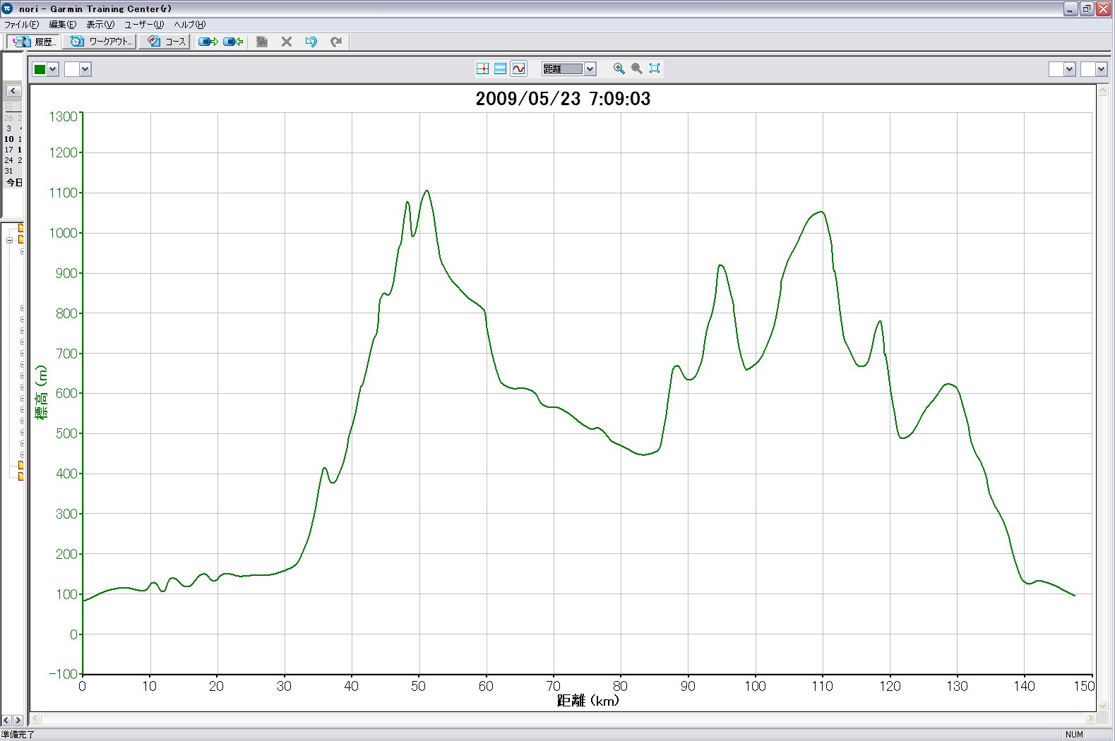This screenshot has height=741, width=1115.
Task: Click the delete X toolbar icon
Action: (287, 42)
